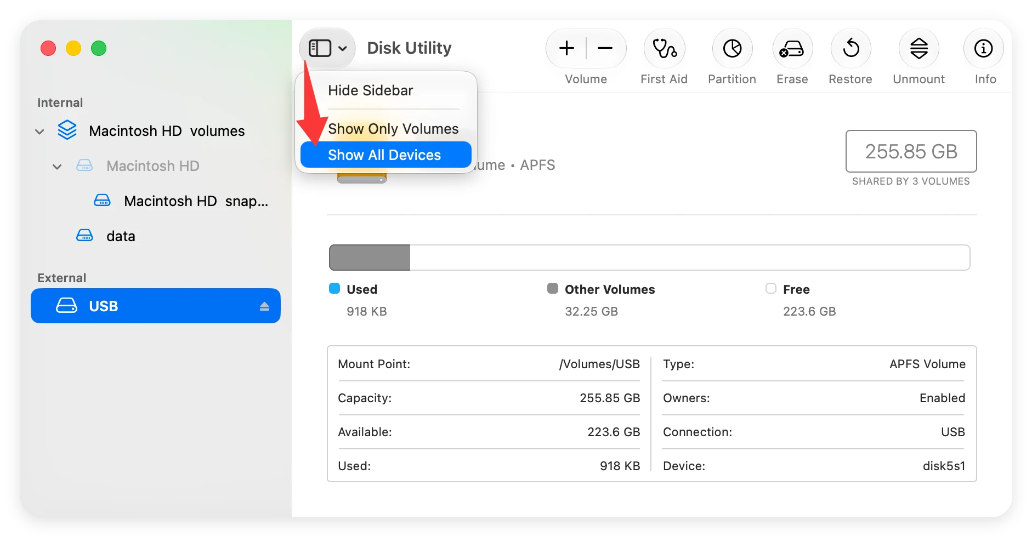Image resolution: width=1032 pixels, height=537 pixels.
Task: Close the window with the red button
Action: (x=48, y=48)
